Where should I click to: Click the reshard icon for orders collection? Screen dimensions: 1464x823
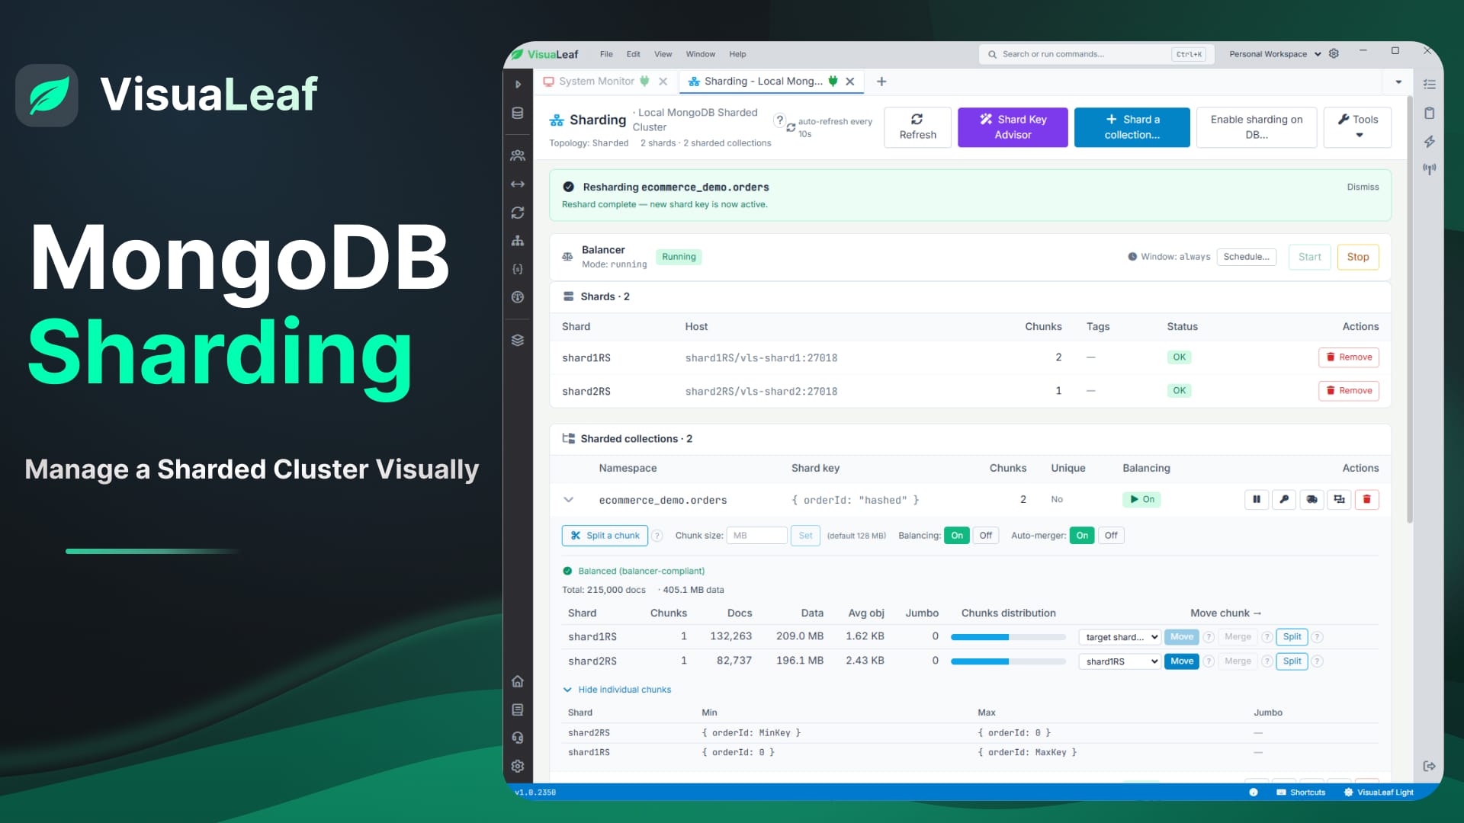pyautogui.click(x=1339, y=500)
